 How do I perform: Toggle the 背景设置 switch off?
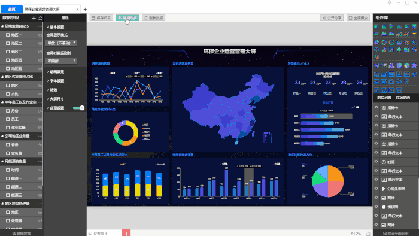78,108
